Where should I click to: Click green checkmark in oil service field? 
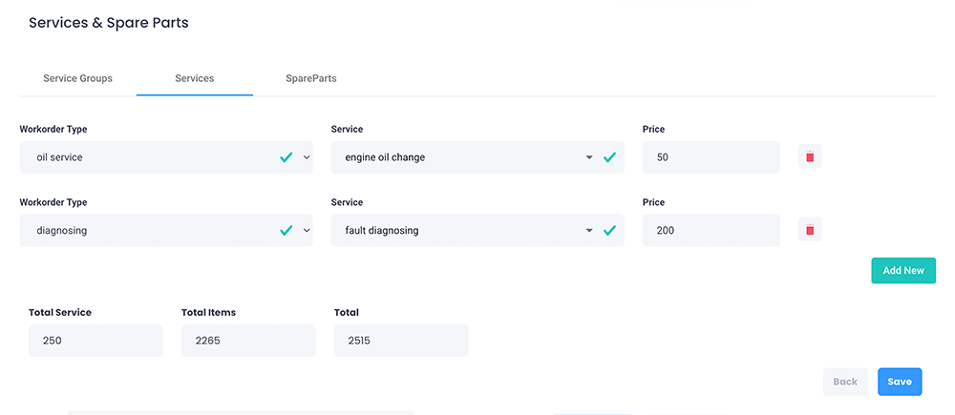286,157
